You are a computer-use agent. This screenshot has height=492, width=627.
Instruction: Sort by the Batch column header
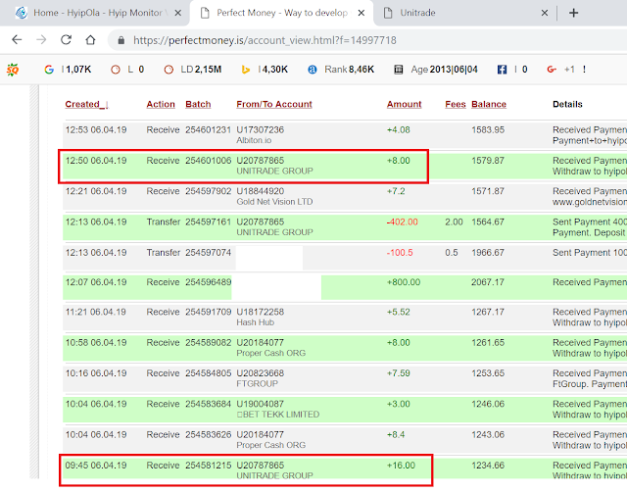pyautogui.click(x=198, y=104)
